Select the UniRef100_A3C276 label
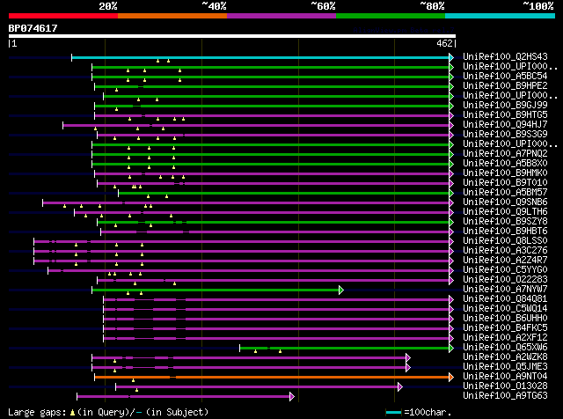 (505, 251)
